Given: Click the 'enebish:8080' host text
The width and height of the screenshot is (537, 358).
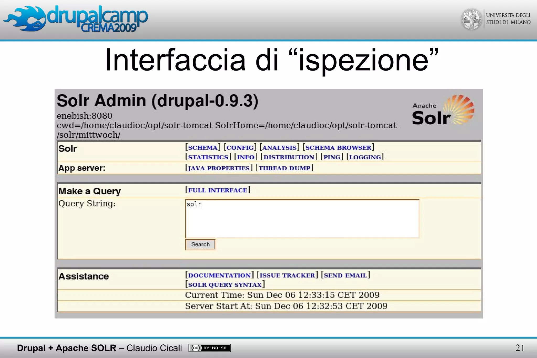Looking at the screenshot, I should [84, 116].
